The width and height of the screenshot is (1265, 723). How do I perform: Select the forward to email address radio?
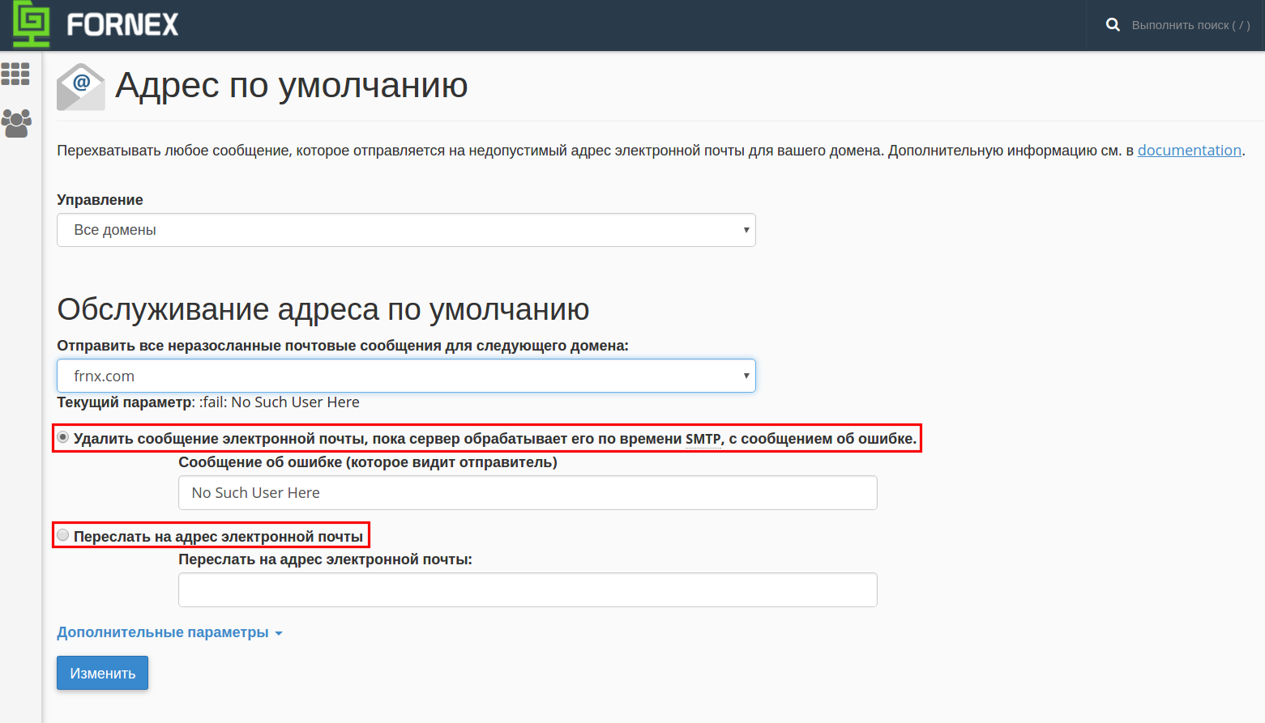tap(63, 535)
